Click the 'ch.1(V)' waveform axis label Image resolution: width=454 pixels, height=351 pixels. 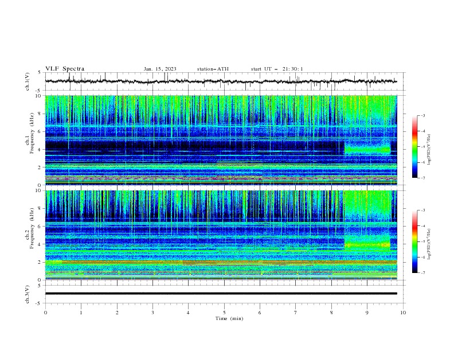(28, 81)
